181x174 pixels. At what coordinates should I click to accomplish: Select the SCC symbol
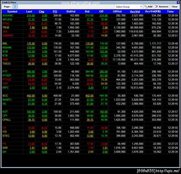tap(5, 96)
